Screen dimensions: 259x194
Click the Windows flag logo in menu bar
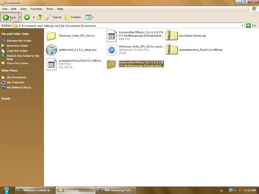point(254,9)
